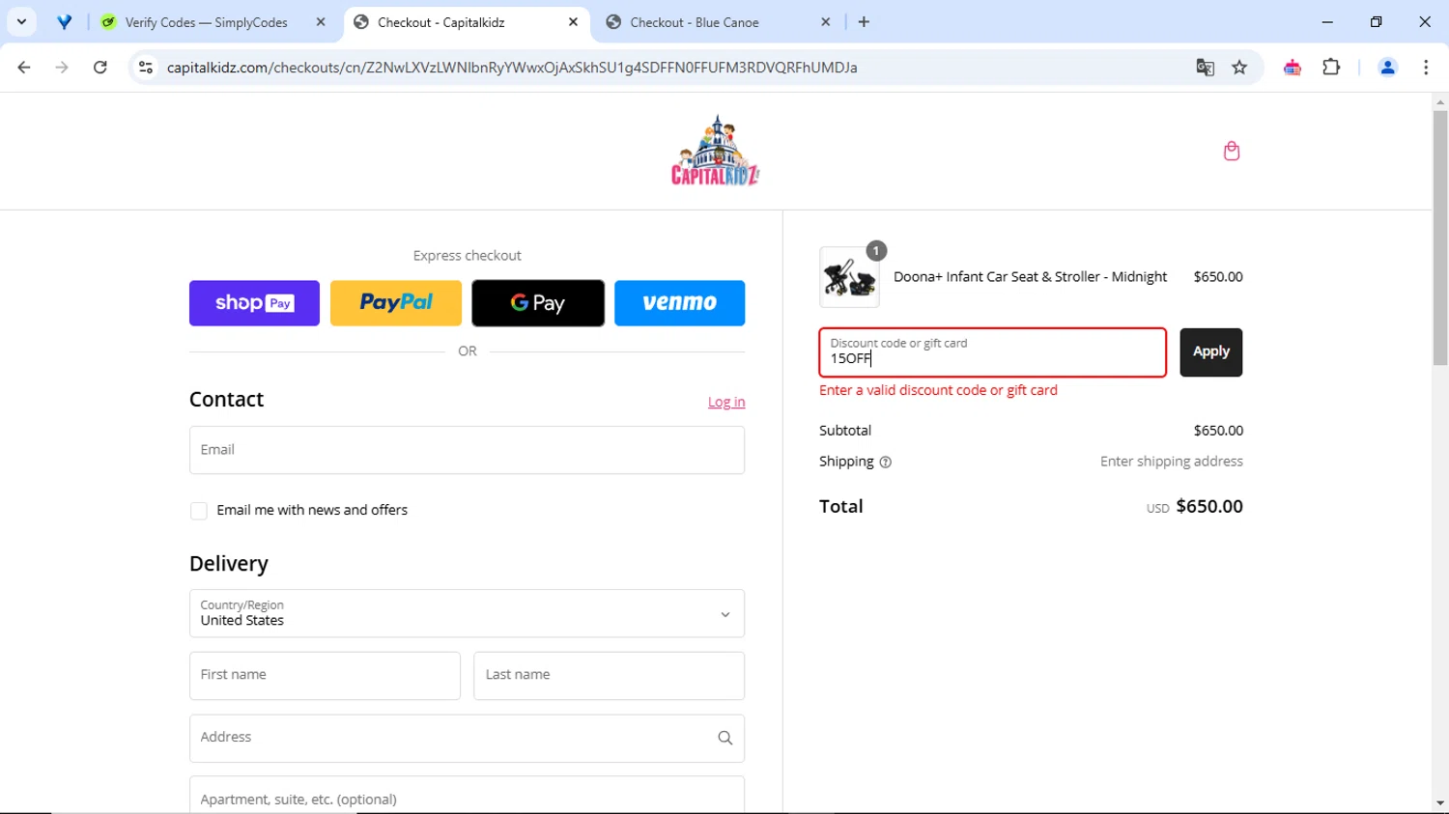
Task: Click the page vertical scrollbar thumb
Action: 1440,239
